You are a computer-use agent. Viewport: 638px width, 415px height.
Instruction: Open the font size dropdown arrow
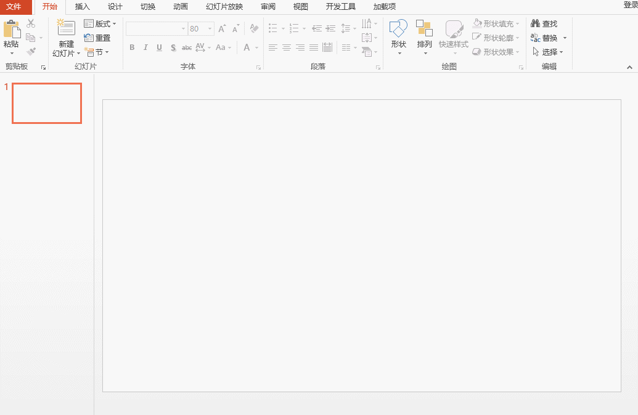point(208,28)
